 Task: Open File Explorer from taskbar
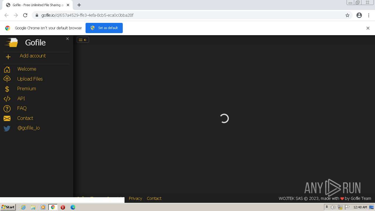point(33,207)
